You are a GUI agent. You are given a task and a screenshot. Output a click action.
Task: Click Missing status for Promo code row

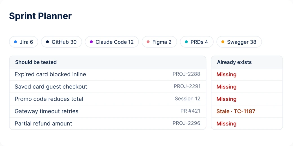tap(227, 99)
